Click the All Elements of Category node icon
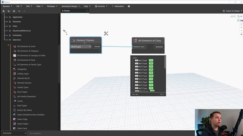 [14, 51]
